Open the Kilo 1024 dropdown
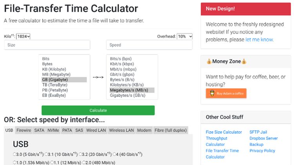294x165 pixels. tap(23, 36)
